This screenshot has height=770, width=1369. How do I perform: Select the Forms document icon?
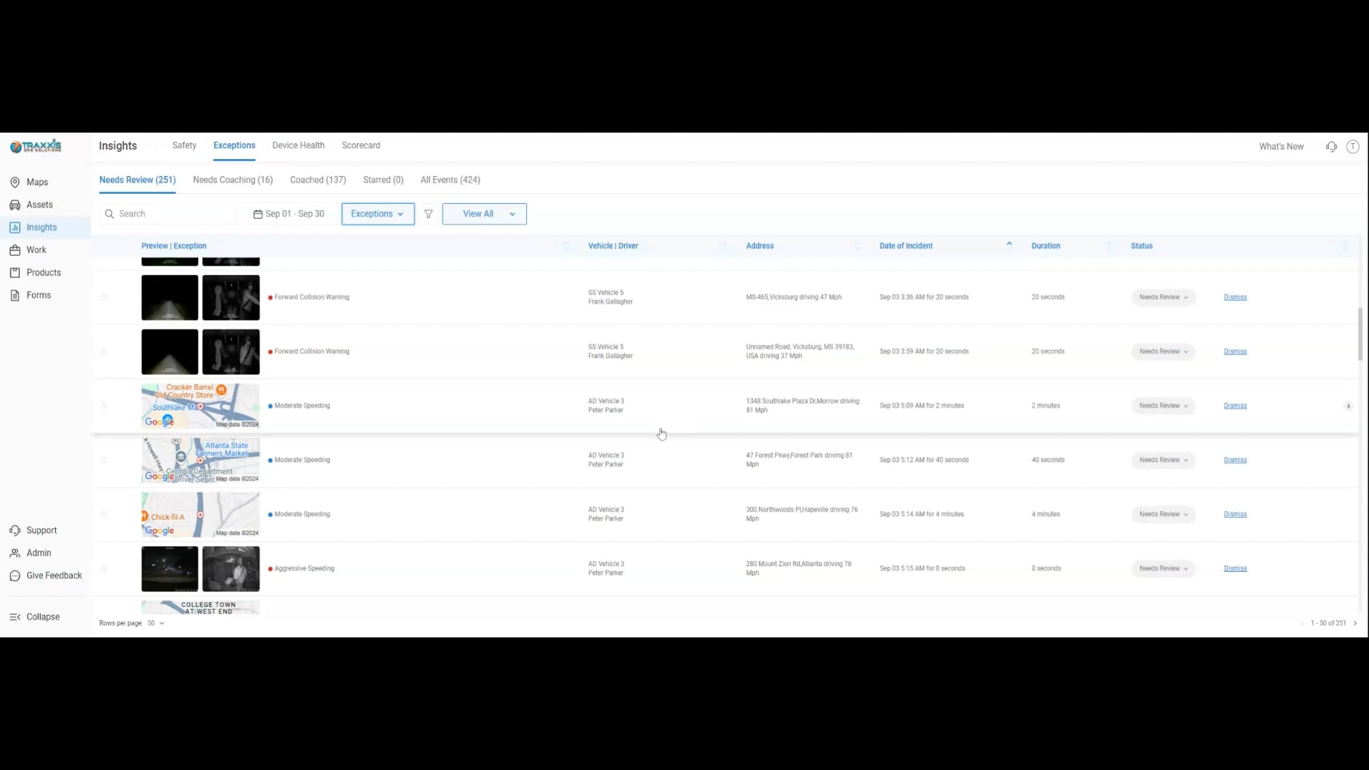click(x=15, y=296)
